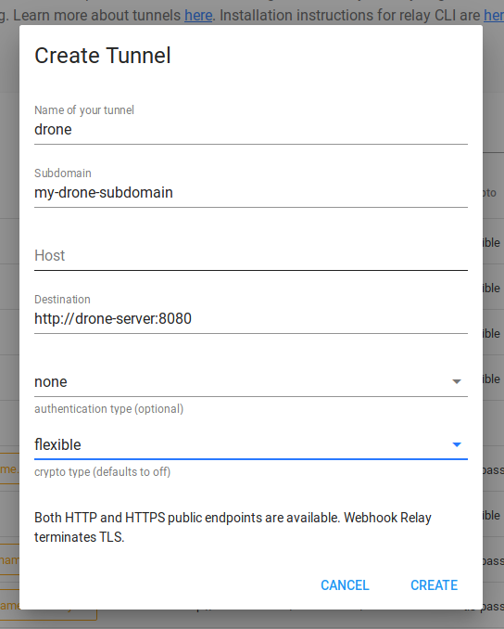Click the 'Create Tunnel' dialog title
This screenshot has height=629, width=504.
(x=103, y=56)
